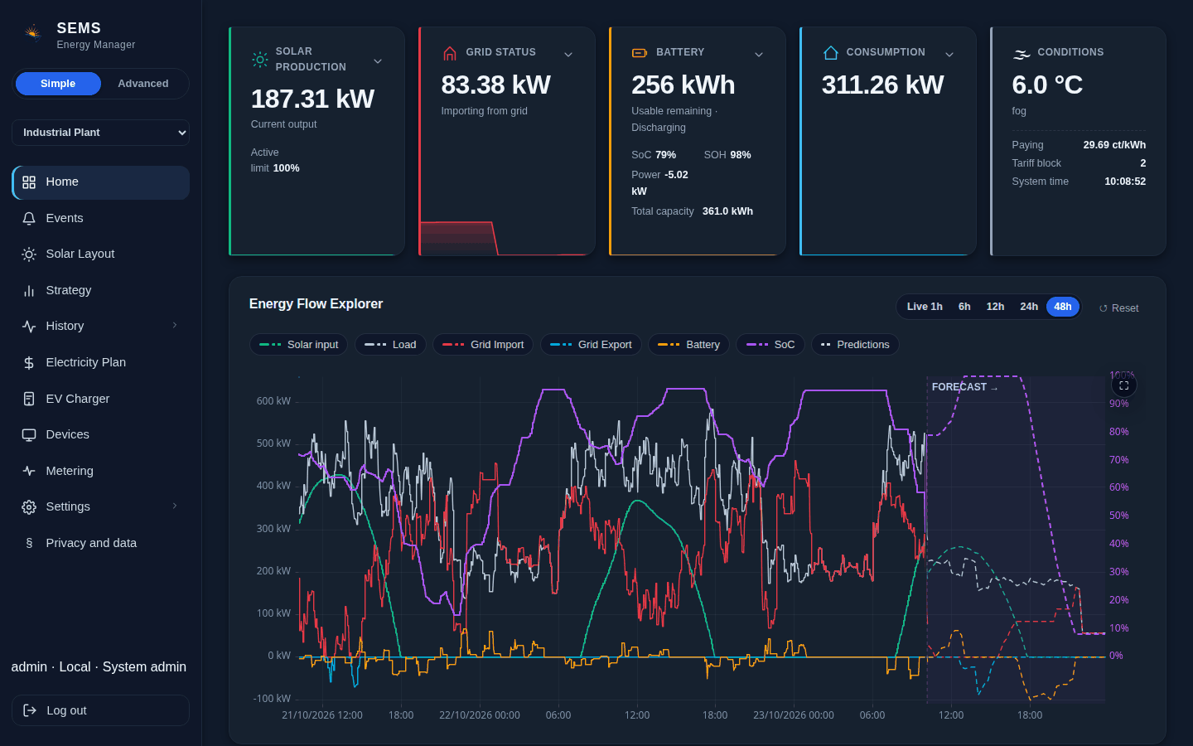
Task: Click the Settings gear icon
Action: coord(29,507)
